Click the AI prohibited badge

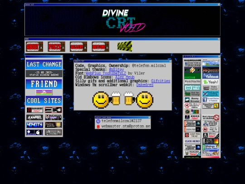(x=211, y=129)
